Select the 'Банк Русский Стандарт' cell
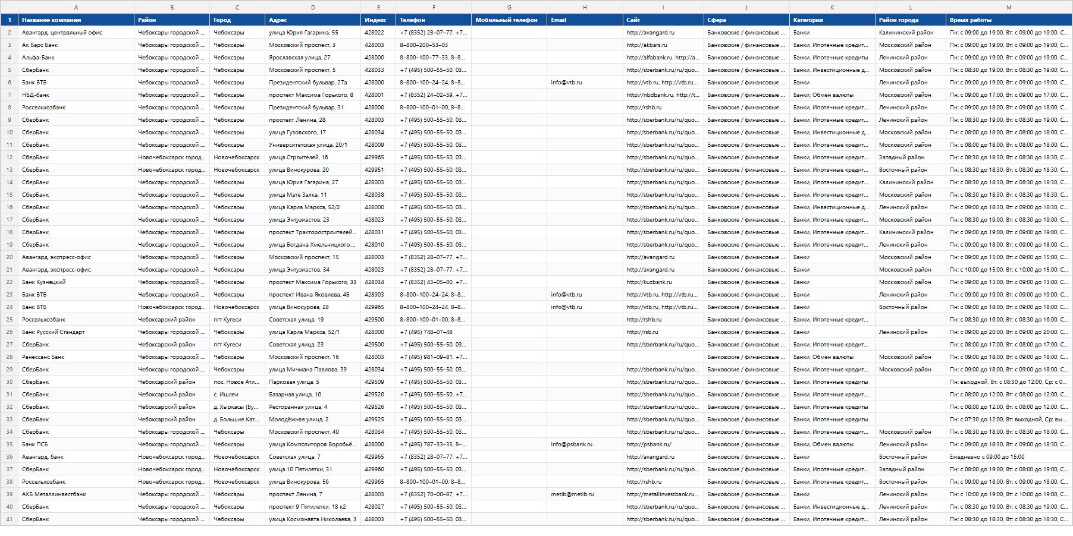Viewport: 1073px width, 536px height. 76,332
